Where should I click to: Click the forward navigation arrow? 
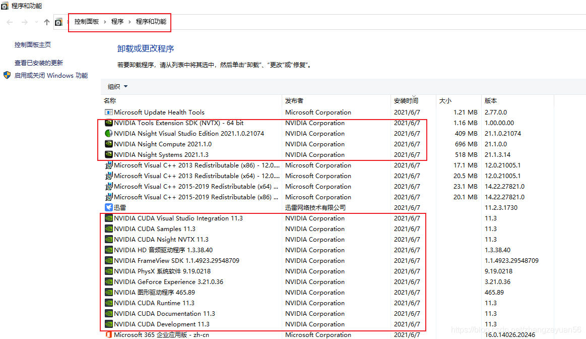[x=25, y=22]
